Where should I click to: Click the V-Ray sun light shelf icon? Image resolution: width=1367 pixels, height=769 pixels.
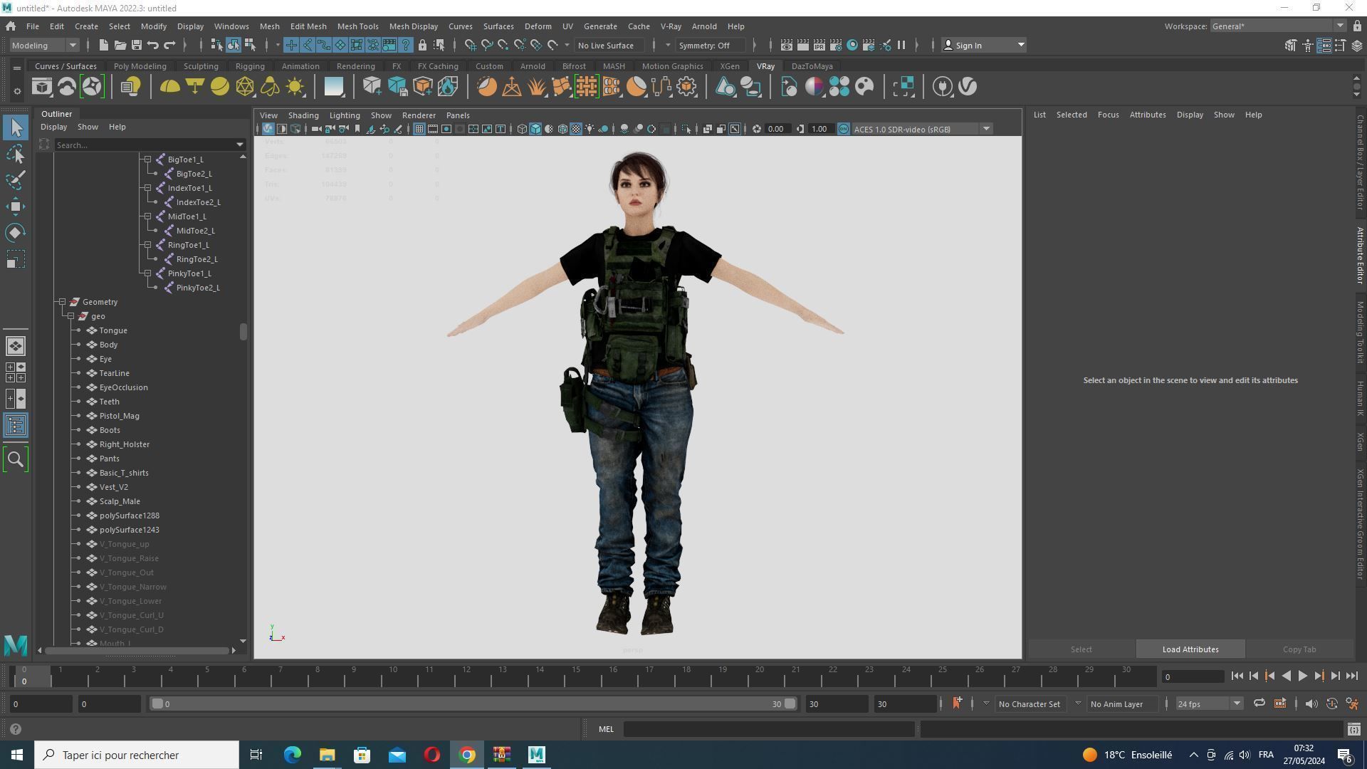click(295, 87)
